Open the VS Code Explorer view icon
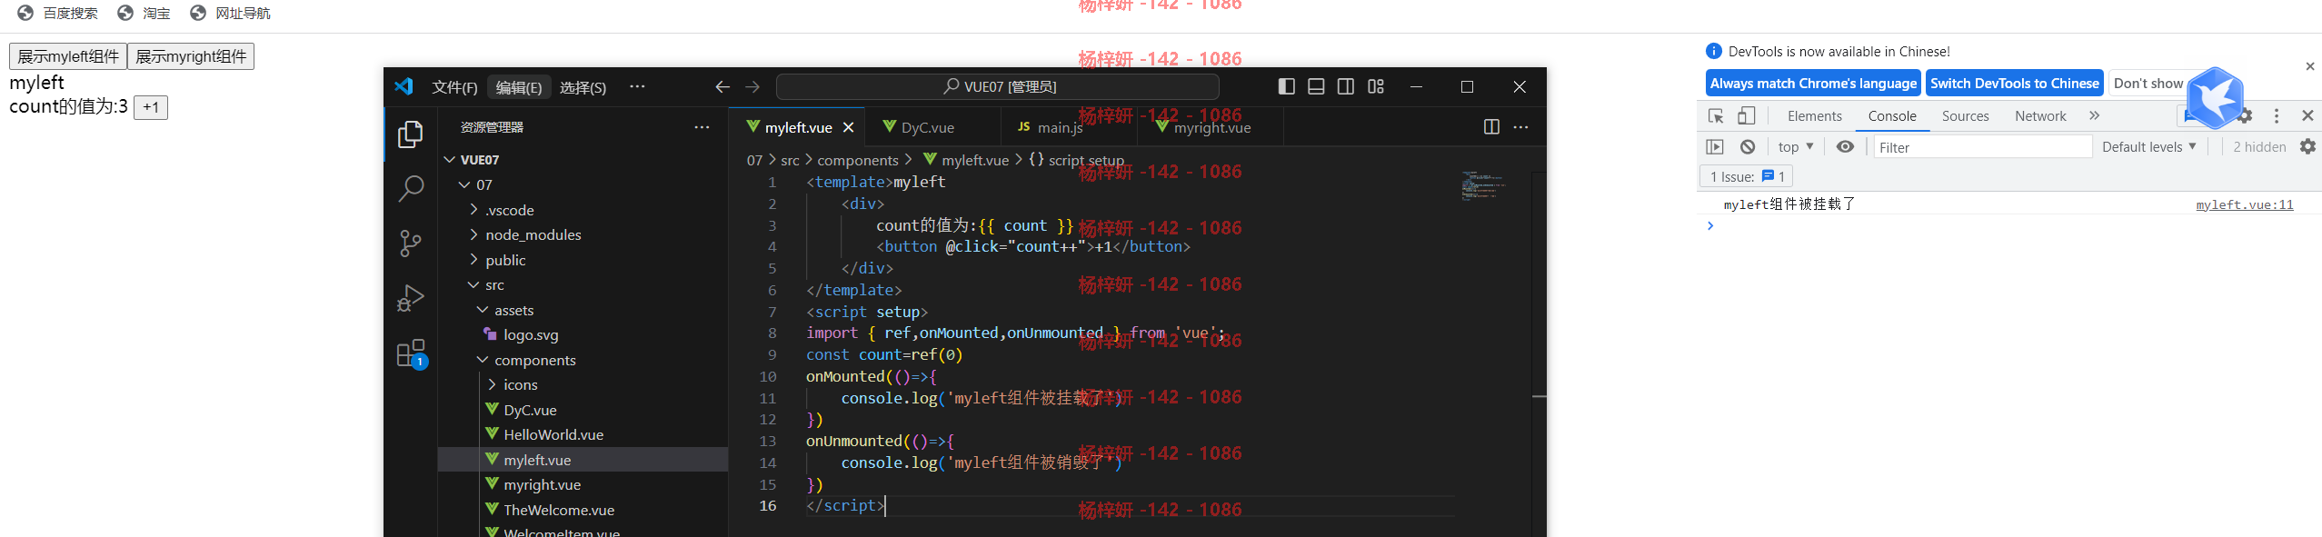The width and height of the screenshot is (2322, 537). [411, 134]
